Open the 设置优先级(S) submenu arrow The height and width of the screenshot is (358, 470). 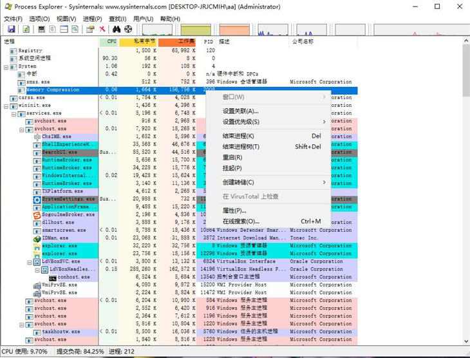click(x=324, y=122)
